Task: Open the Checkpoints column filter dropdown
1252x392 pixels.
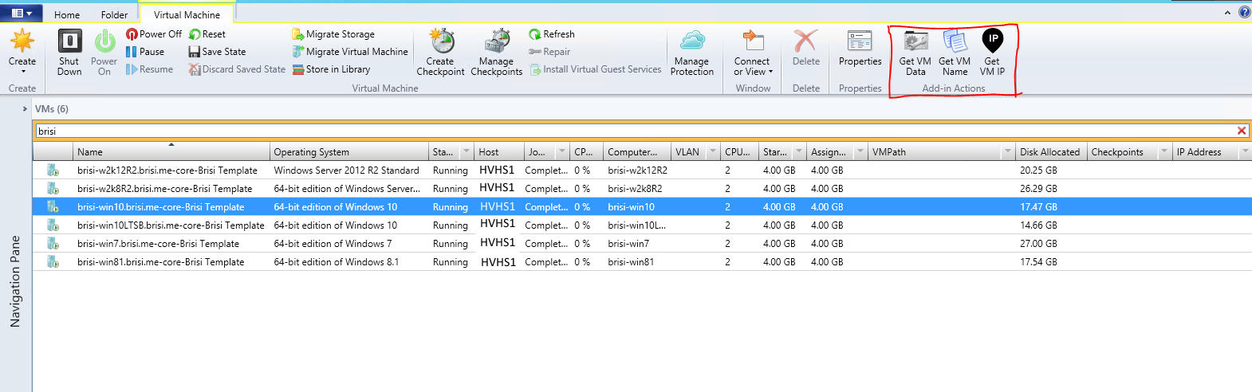Action: tap(1164, 151)
